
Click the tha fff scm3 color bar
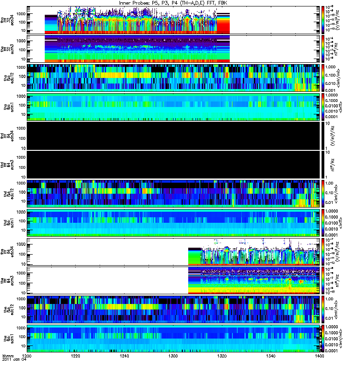pos(322,49)
